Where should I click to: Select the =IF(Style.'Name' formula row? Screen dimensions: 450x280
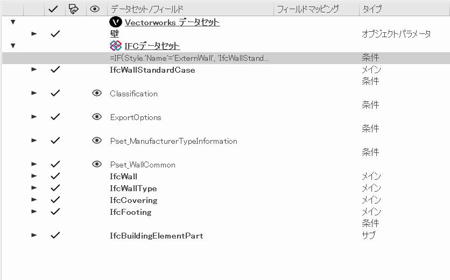[x=189, y=58]
